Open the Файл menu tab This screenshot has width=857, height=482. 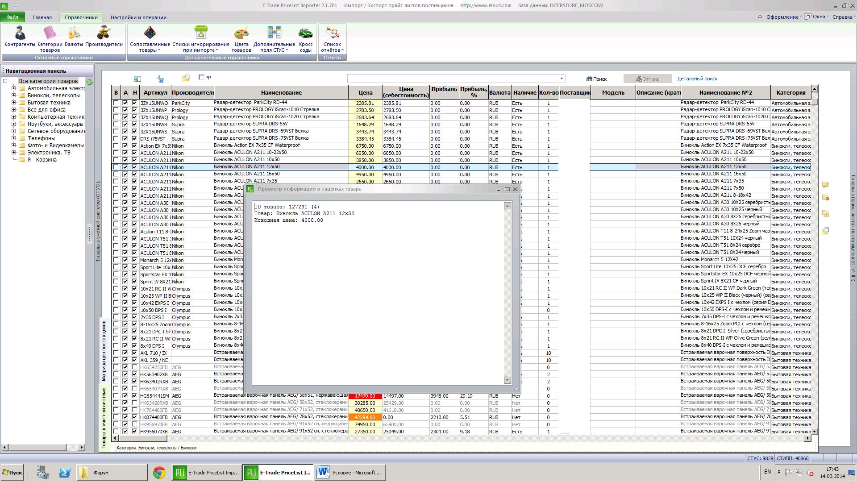coord(12,17)
